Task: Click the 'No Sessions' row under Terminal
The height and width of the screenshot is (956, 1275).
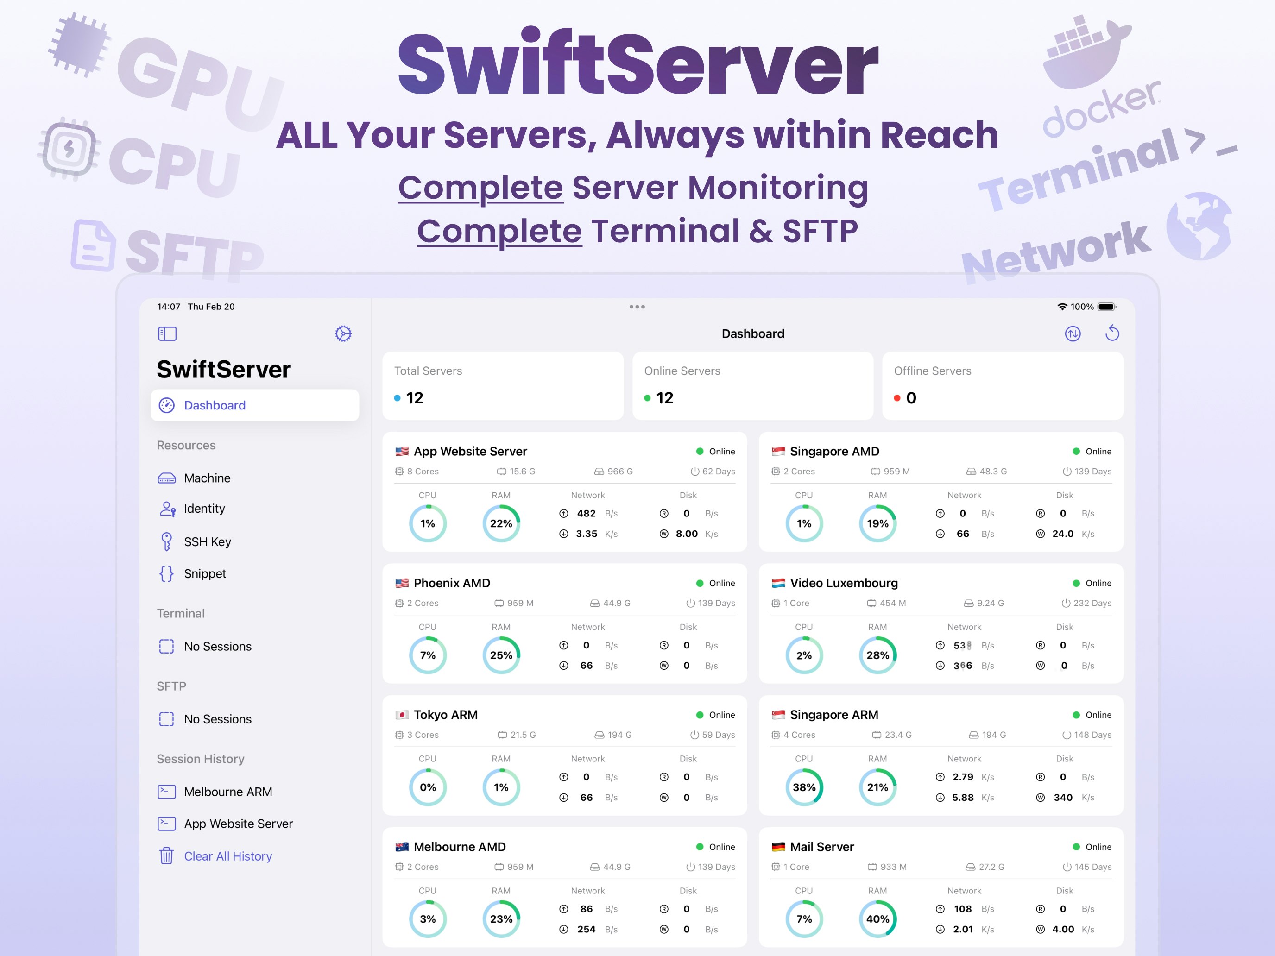Action: [255, 647]
